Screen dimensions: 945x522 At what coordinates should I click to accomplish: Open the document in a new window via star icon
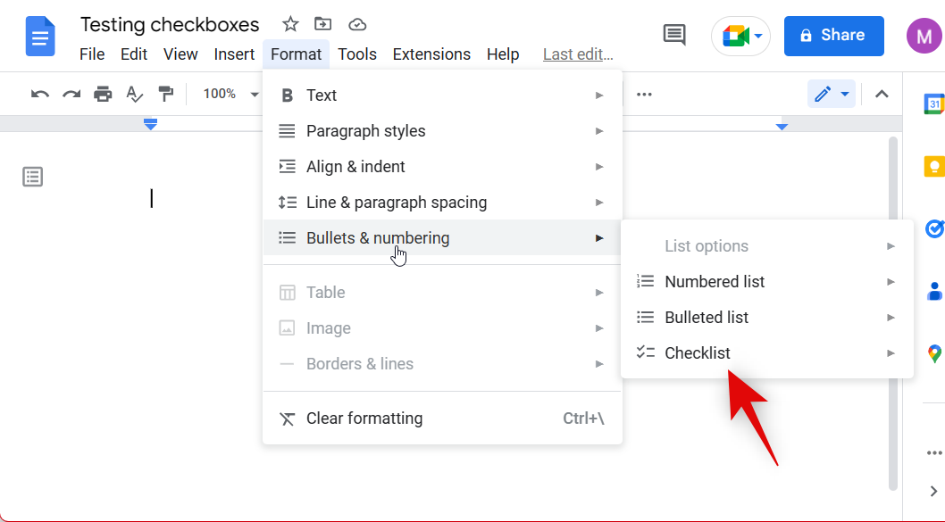tap(289, 24)
